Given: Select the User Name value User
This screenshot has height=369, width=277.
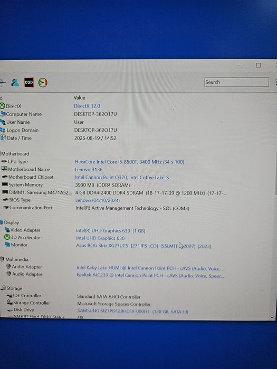Looking at the screenshot, I should pos(79,122).
